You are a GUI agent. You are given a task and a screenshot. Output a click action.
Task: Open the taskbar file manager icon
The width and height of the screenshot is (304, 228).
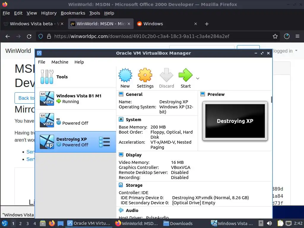click(x=43, y=223)
